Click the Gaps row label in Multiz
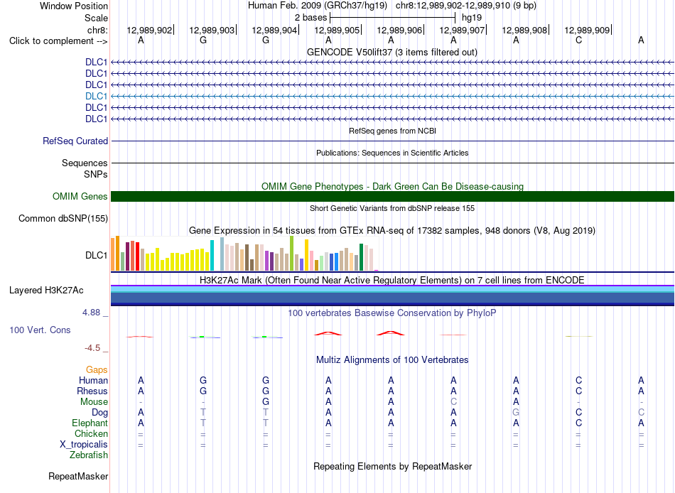 pyautogui.click(x=97, y=370)
